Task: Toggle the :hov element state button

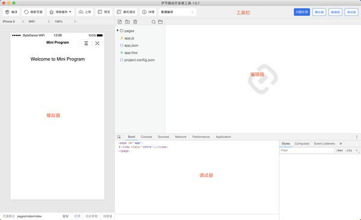Action: pos(339,150)
